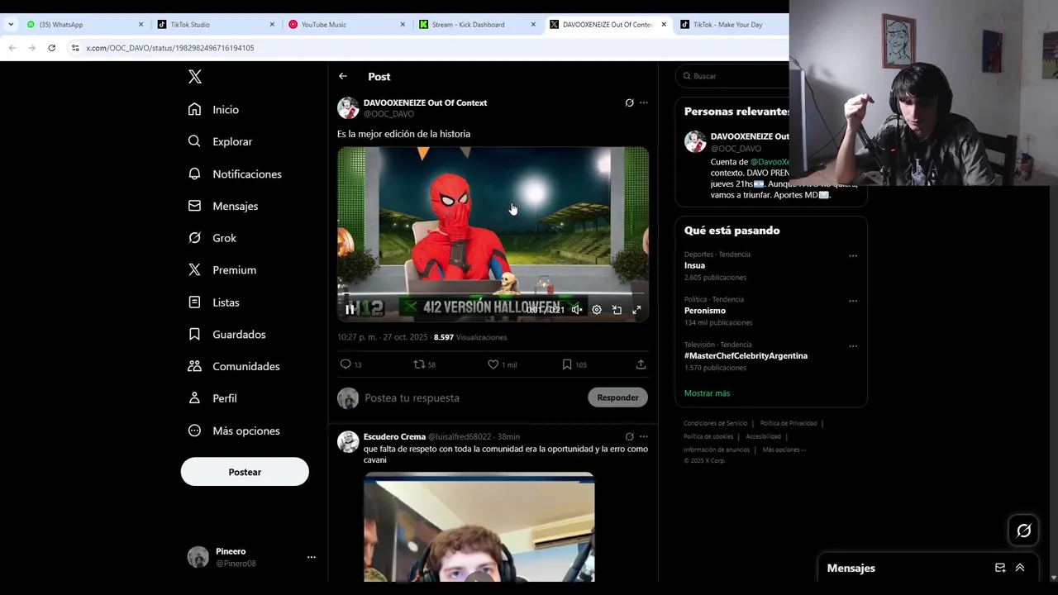Open the more options dots on OOC_DAVO's post
This screenshot has height=595, width=1058.
644,103
